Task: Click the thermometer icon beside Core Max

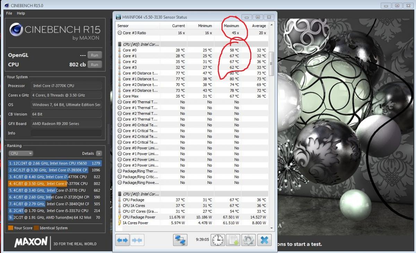Action: [120, 96]
